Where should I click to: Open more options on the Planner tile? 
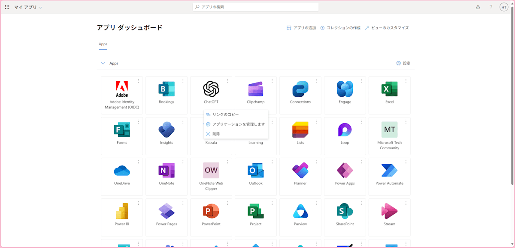coord(317,162)
